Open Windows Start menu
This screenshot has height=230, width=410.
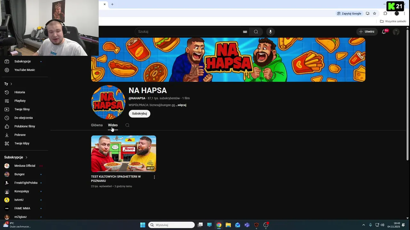pyautogui.click(x=143, y=225)
